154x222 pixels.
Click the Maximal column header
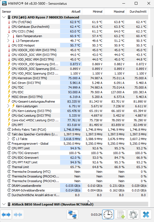tap(115, 12)
